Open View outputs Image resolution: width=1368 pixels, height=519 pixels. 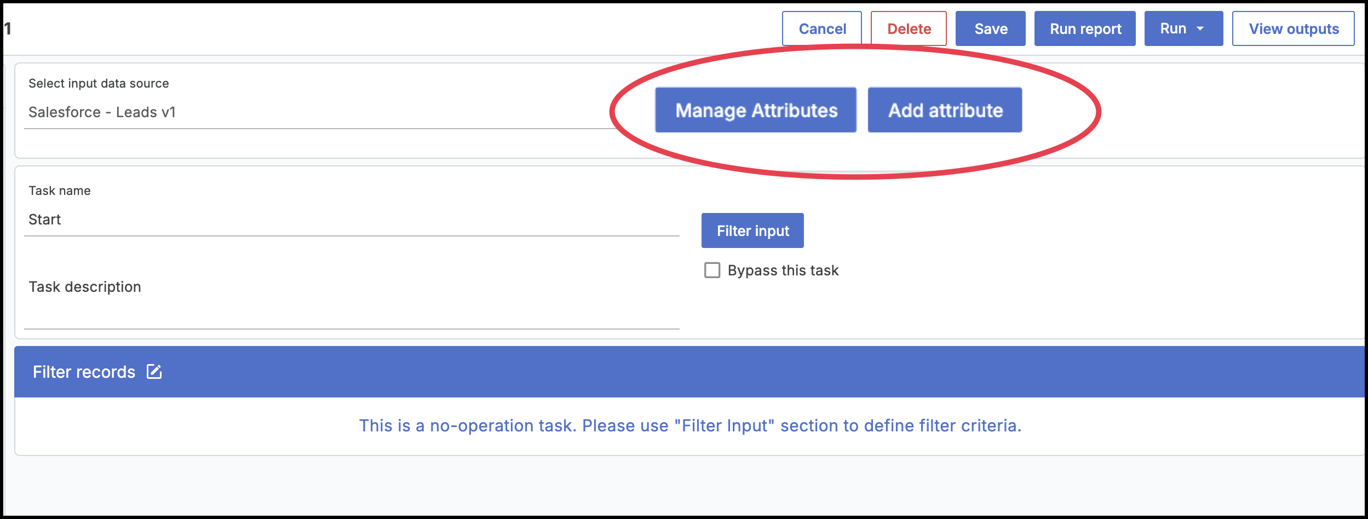[x=1293, y=28]
